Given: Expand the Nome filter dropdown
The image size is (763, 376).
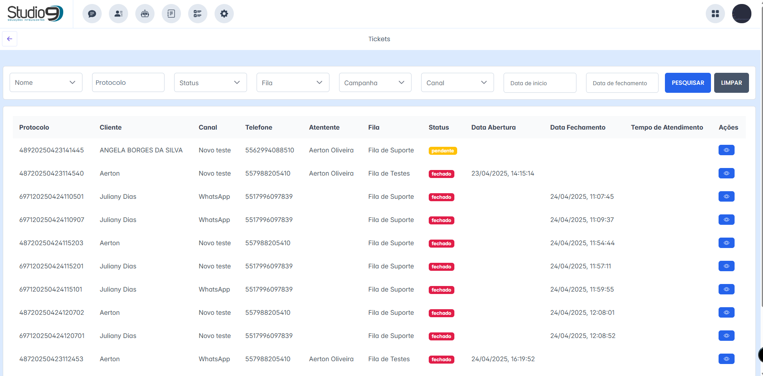Looking at the screenshot, I should point(46,82).
